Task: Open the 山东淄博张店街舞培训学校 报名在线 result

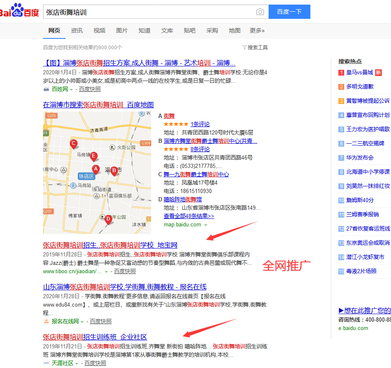Action: [x=124, y=287]
